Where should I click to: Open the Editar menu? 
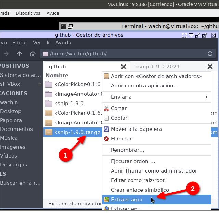click(20, 43)
